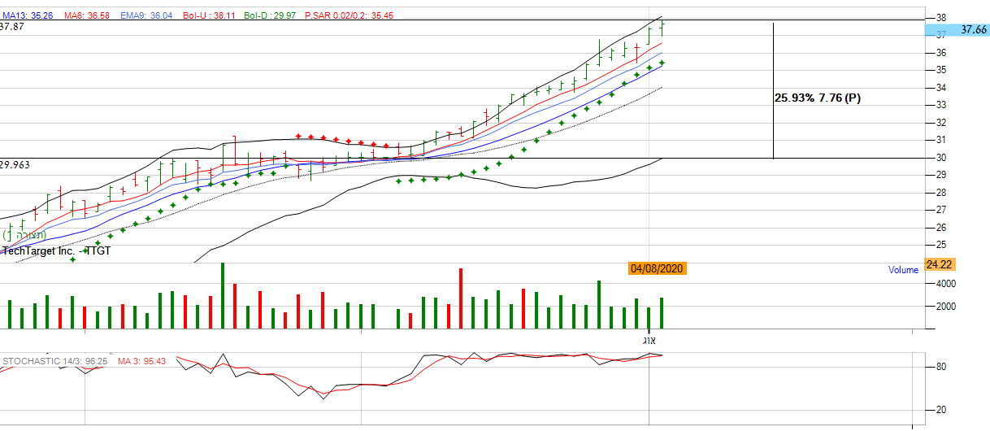Click the tallest red volume bar

pyautogui.click(x=461, y=298)
